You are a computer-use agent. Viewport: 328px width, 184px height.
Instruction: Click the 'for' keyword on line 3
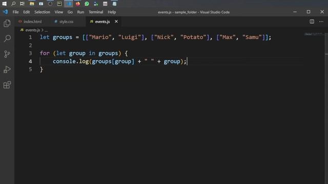pos(45,53)
